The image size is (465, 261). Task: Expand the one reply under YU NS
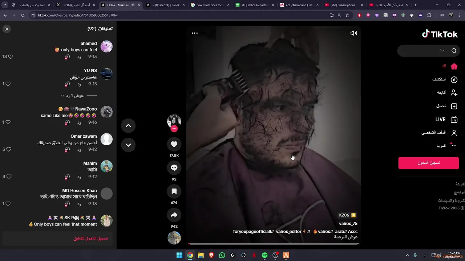(x=74, y=96)
